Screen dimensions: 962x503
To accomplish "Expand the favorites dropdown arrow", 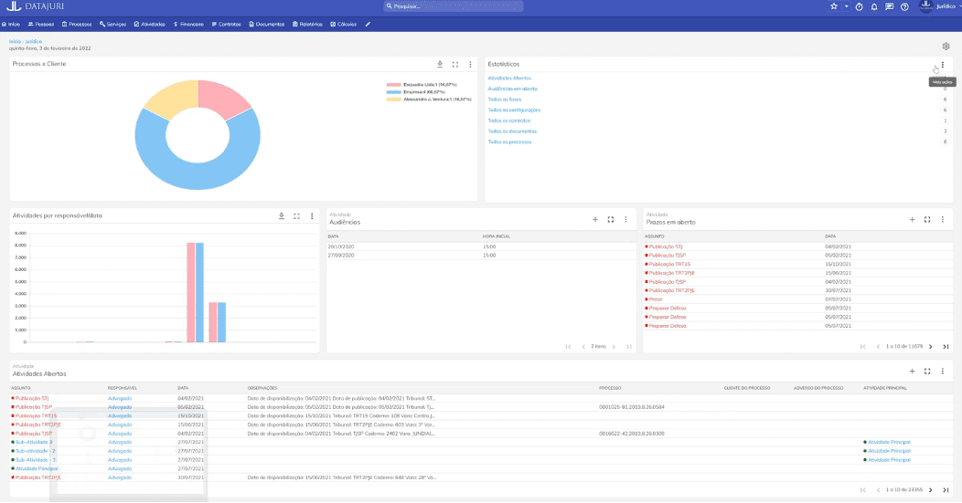I will click(x=846, y=6).
